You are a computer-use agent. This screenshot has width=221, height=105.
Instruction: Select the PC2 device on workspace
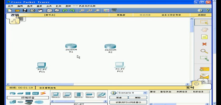pos(120,65)
